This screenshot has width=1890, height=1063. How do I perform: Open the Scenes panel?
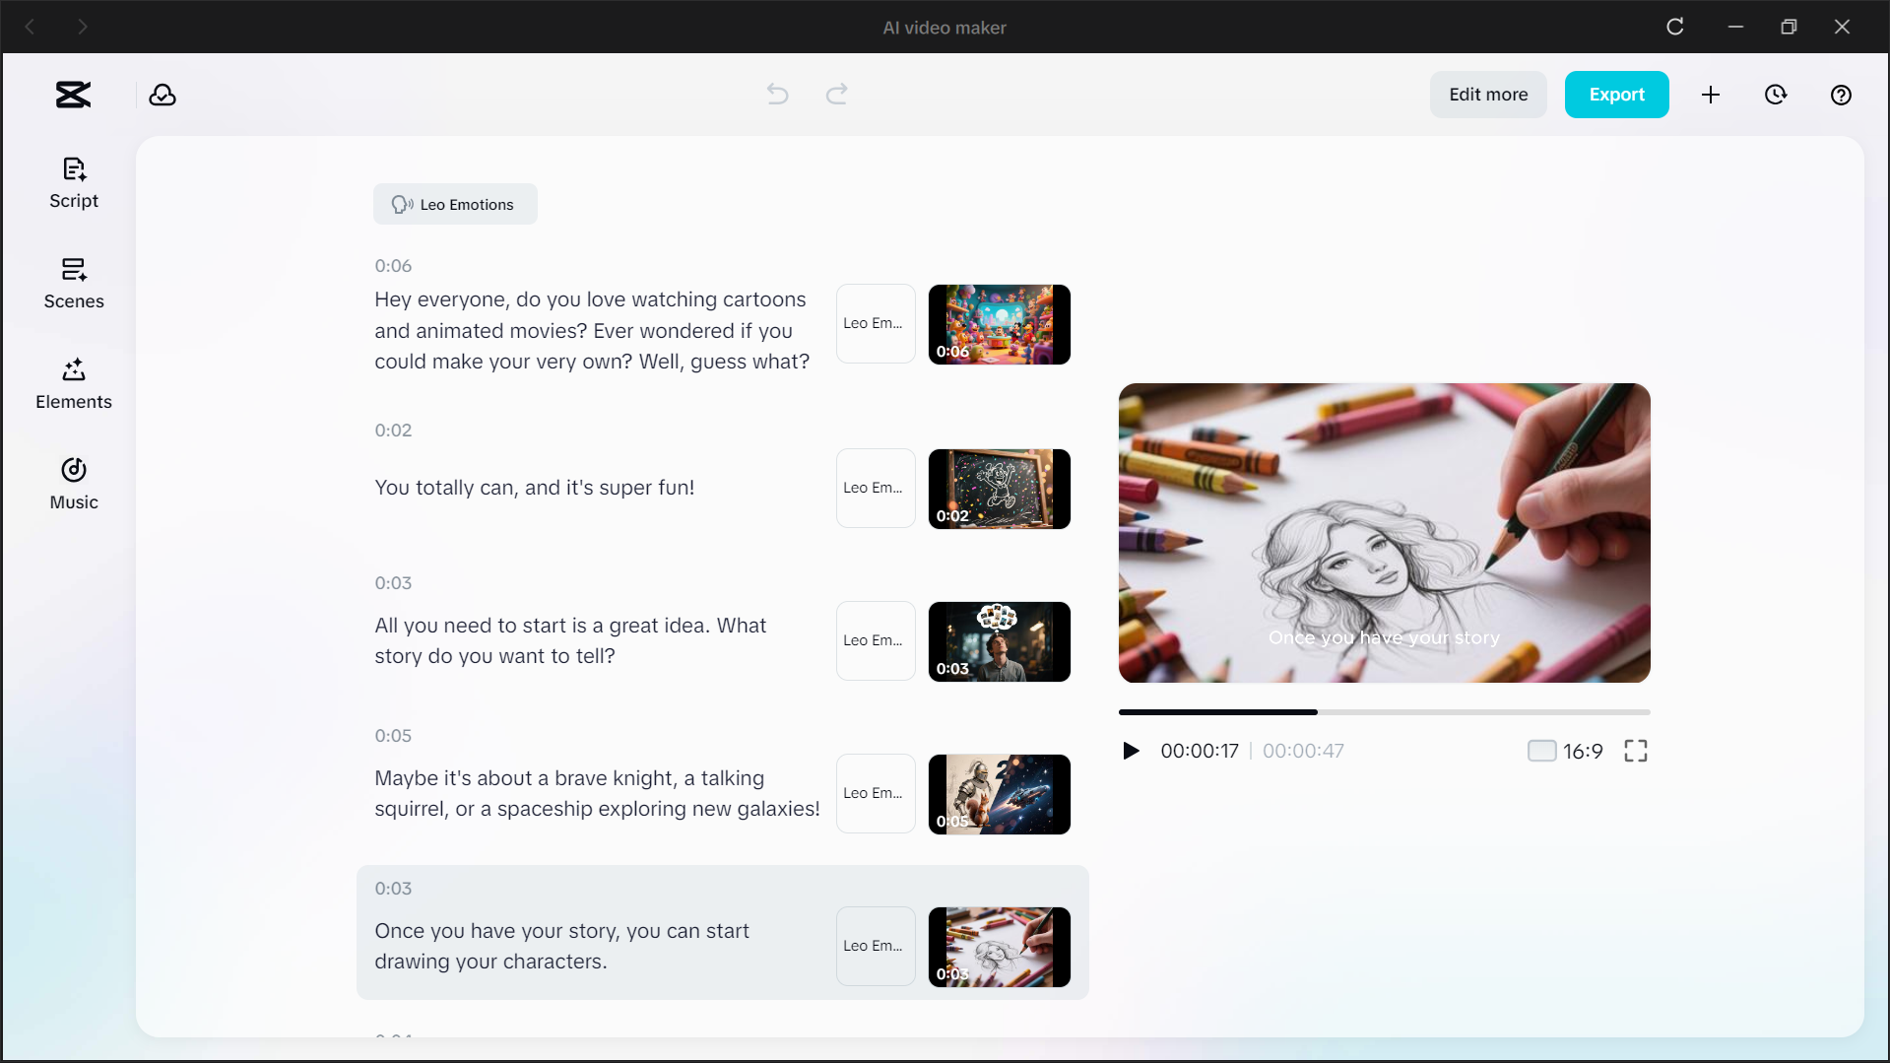73,284
